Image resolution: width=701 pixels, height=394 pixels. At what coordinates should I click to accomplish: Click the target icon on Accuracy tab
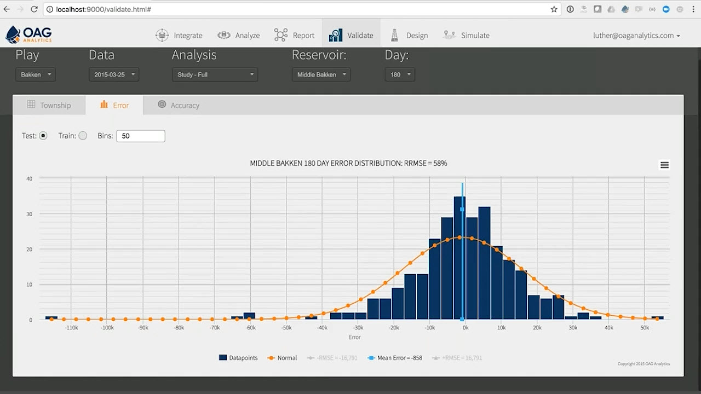162,104
